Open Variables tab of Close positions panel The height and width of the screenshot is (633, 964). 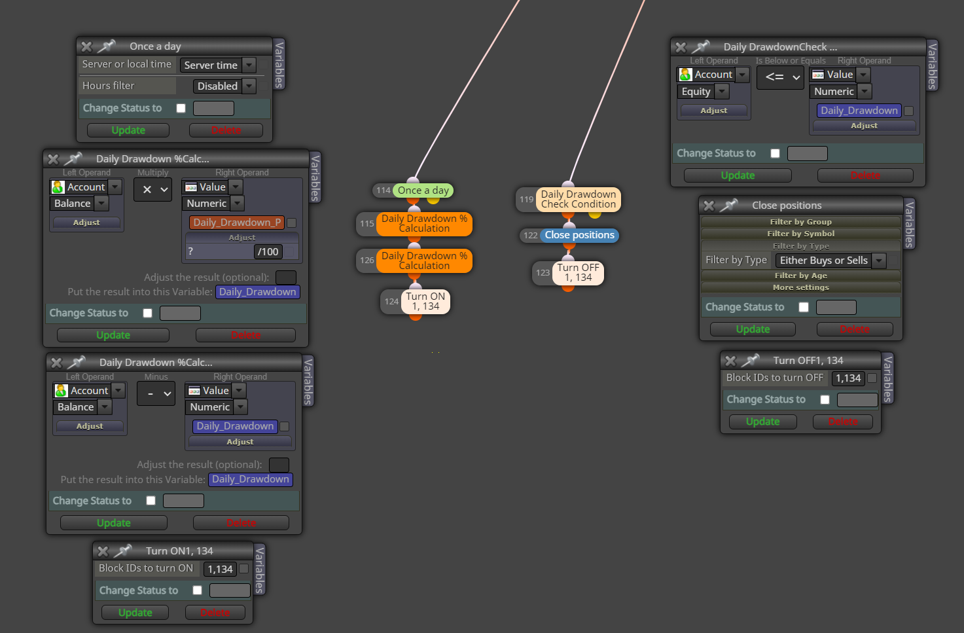pos(909,225)
